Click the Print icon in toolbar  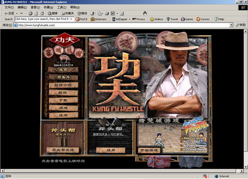pyautogui.click(x=107, y=14)
